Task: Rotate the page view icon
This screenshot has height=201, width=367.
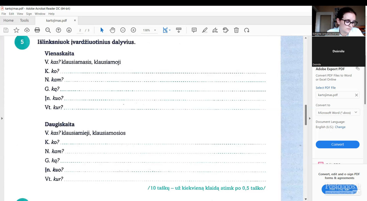Action: [x=246, y=30]
